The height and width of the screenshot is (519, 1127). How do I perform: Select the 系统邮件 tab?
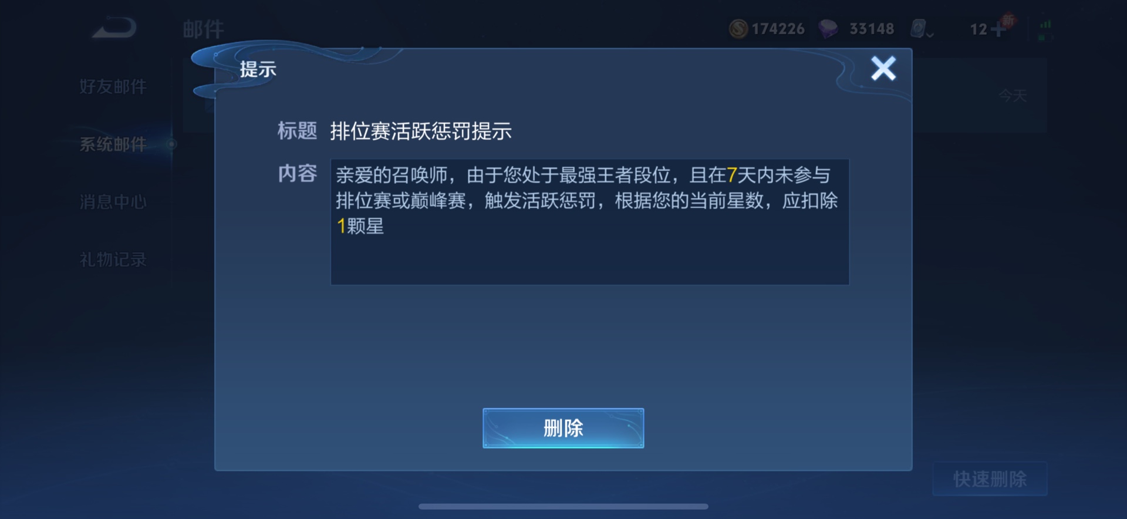[113, 144]
